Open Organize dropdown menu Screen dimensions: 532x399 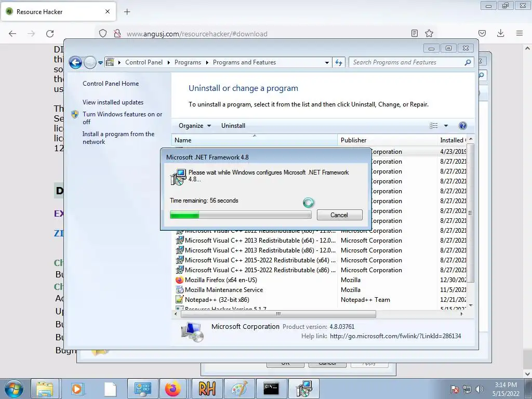[x=195, y=126]
